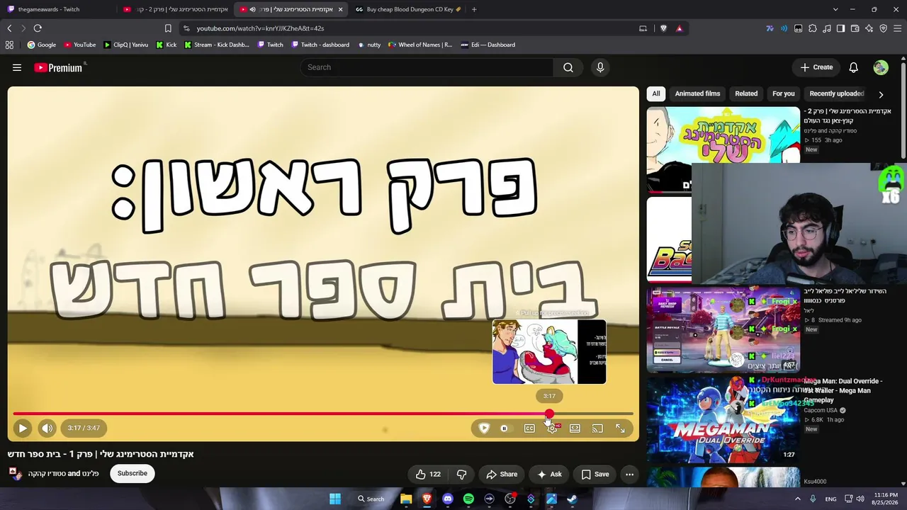
Task: Open the Stream - Kick Dashboard bookmark
Action: 216,45
